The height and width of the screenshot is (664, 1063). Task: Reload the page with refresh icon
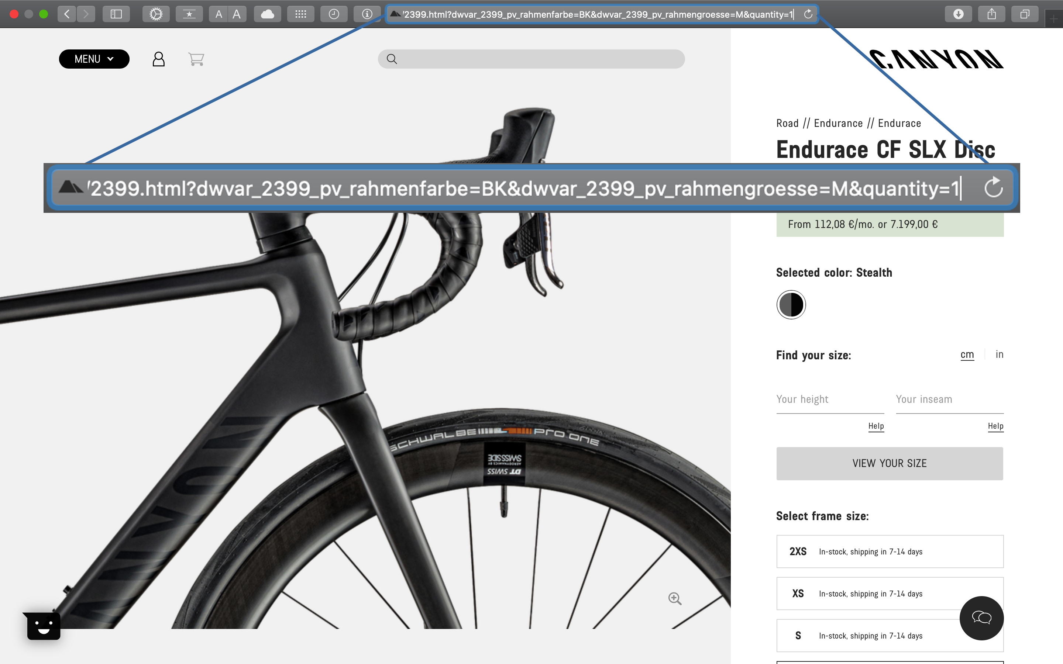808,14
